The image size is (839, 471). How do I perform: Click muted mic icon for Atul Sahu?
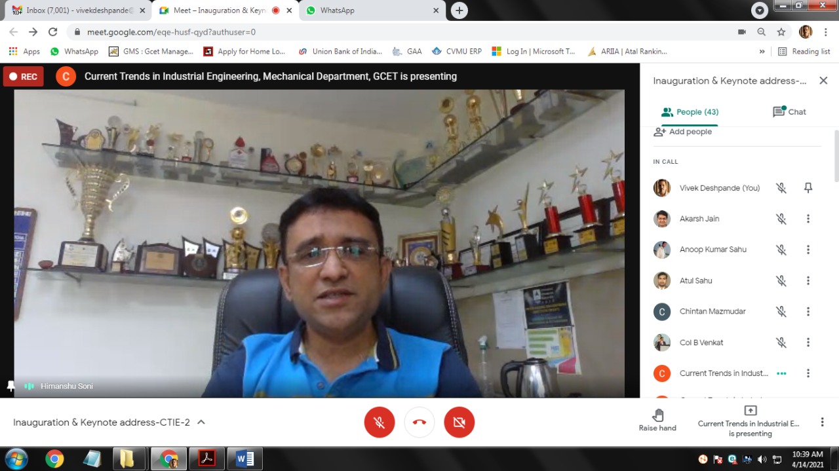tap(781, 280)
